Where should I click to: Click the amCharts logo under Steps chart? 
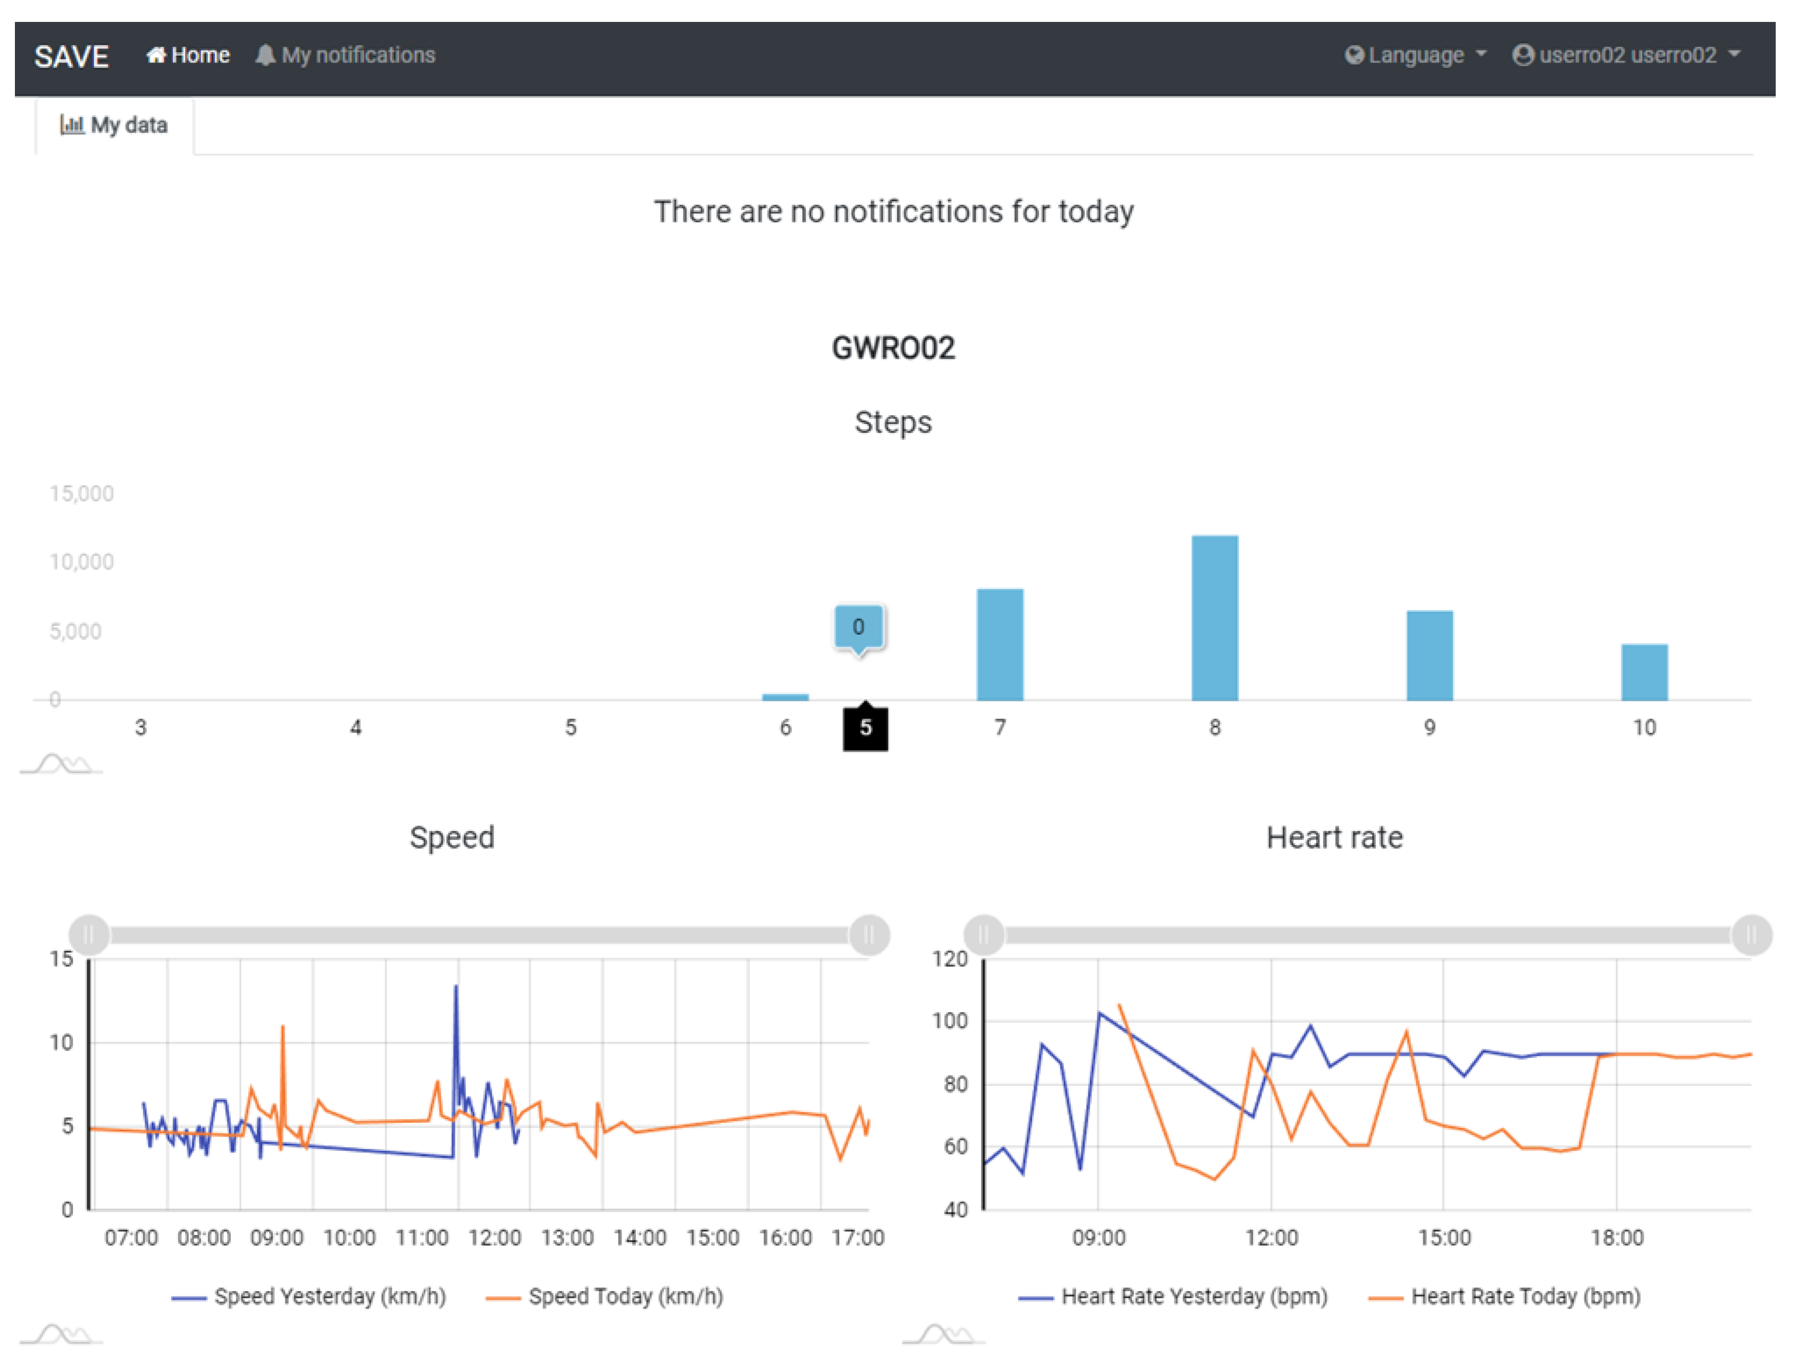(61, 764)
